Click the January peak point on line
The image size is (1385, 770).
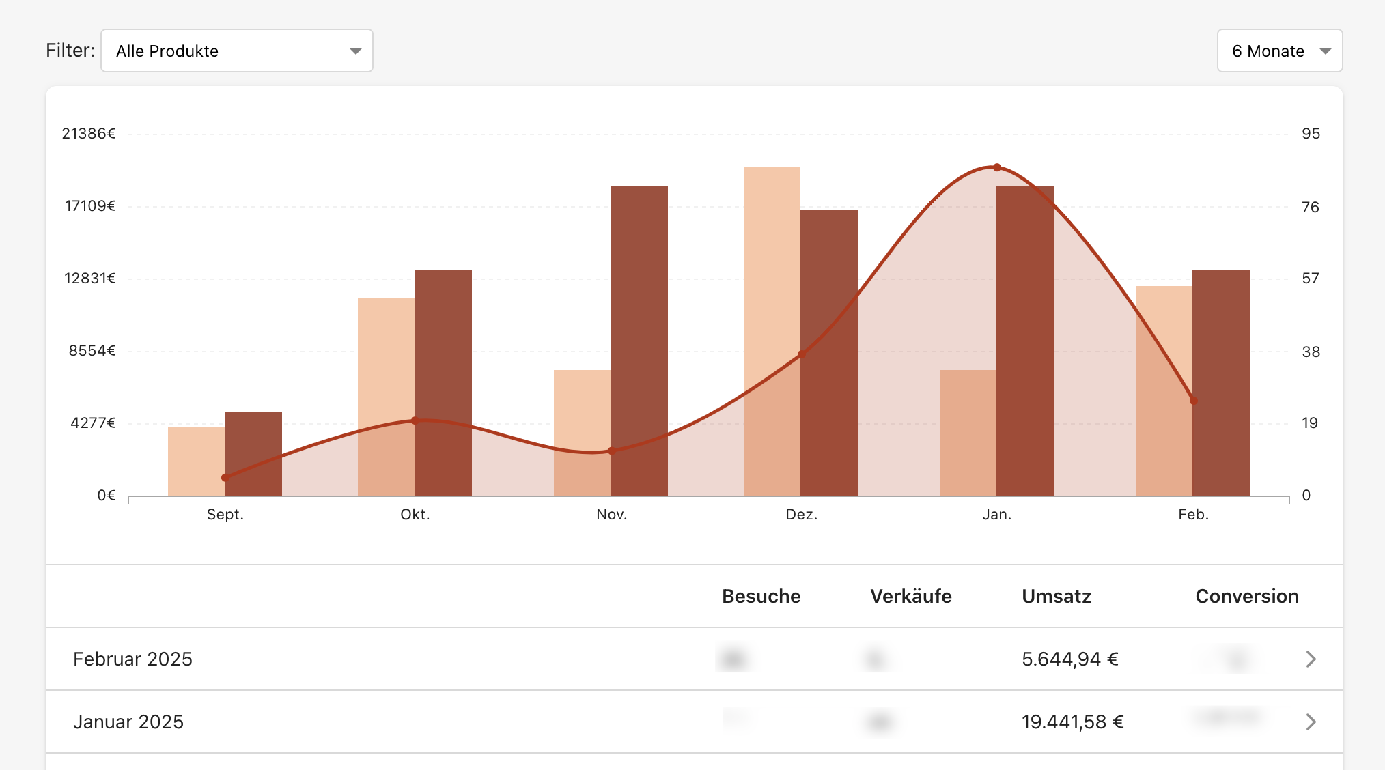tap(997, 167)
